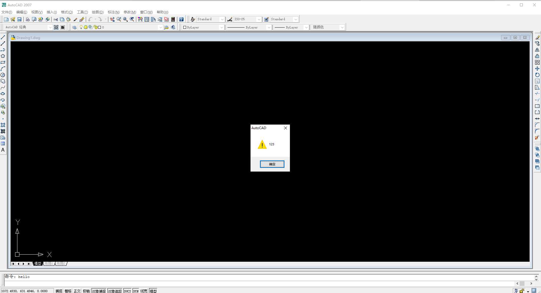This screenshot has height=293, width=541.
Task: Toggle 正交 ortho mode
Action: tap(77, 291)
